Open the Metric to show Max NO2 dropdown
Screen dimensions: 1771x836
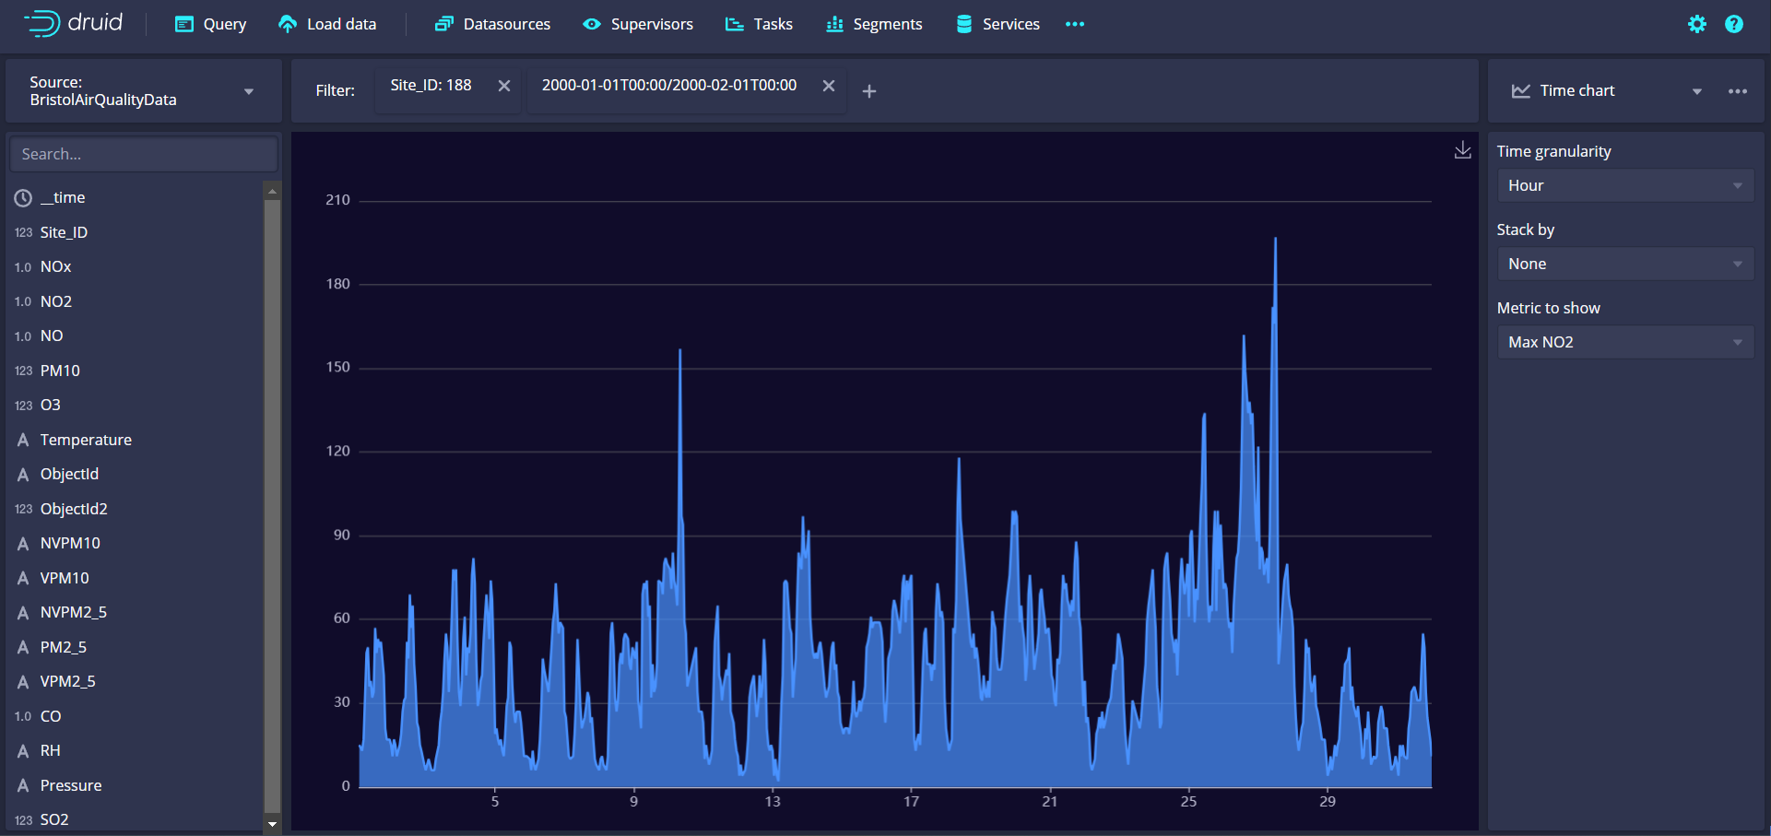coord(1625,342)
